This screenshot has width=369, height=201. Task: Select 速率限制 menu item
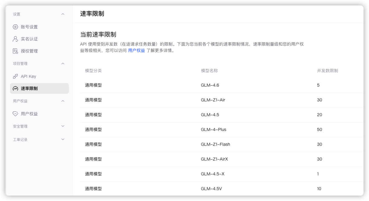[x=39, y=88]
